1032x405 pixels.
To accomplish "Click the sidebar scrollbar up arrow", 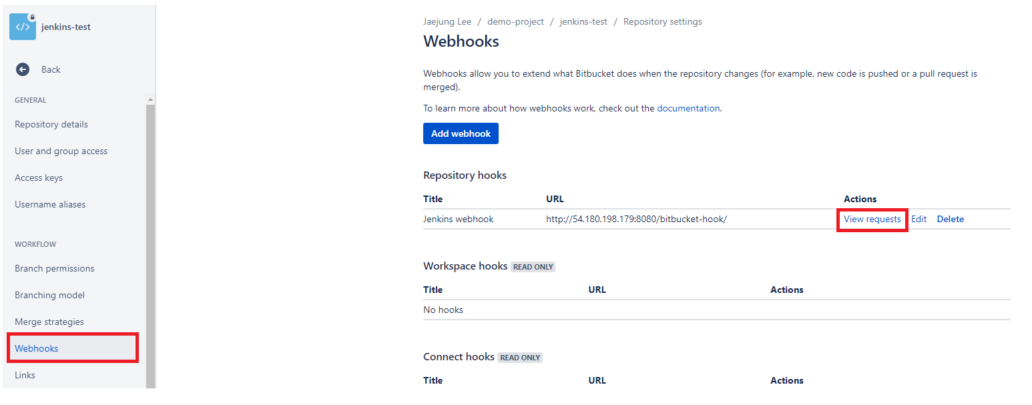I will 150,100.
